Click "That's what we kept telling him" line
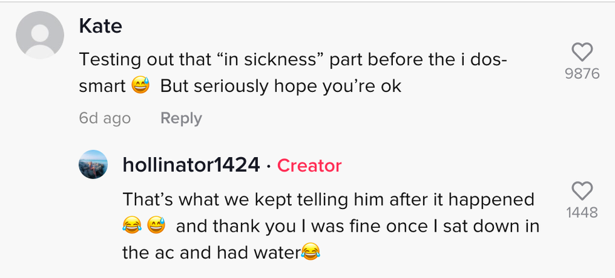The width and height of the screenshot is (615, 278). point(328,199)
